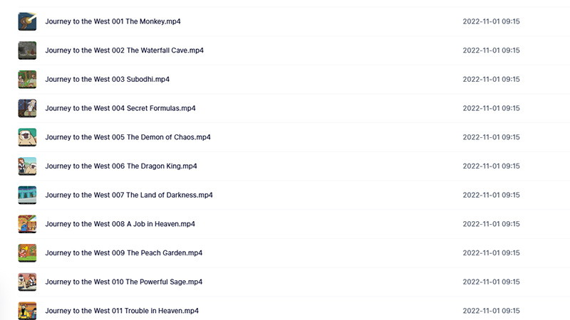Click the date of 010 The Powerful Sage.mp4
The height and width of the screenshot is (320, 570).
[x=491, y=282]
